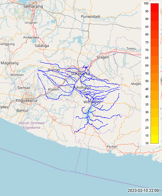Click the legend value 100
The width and height of the screenshot is (162, 196).
pyautogui.click(x=146, y=3)
